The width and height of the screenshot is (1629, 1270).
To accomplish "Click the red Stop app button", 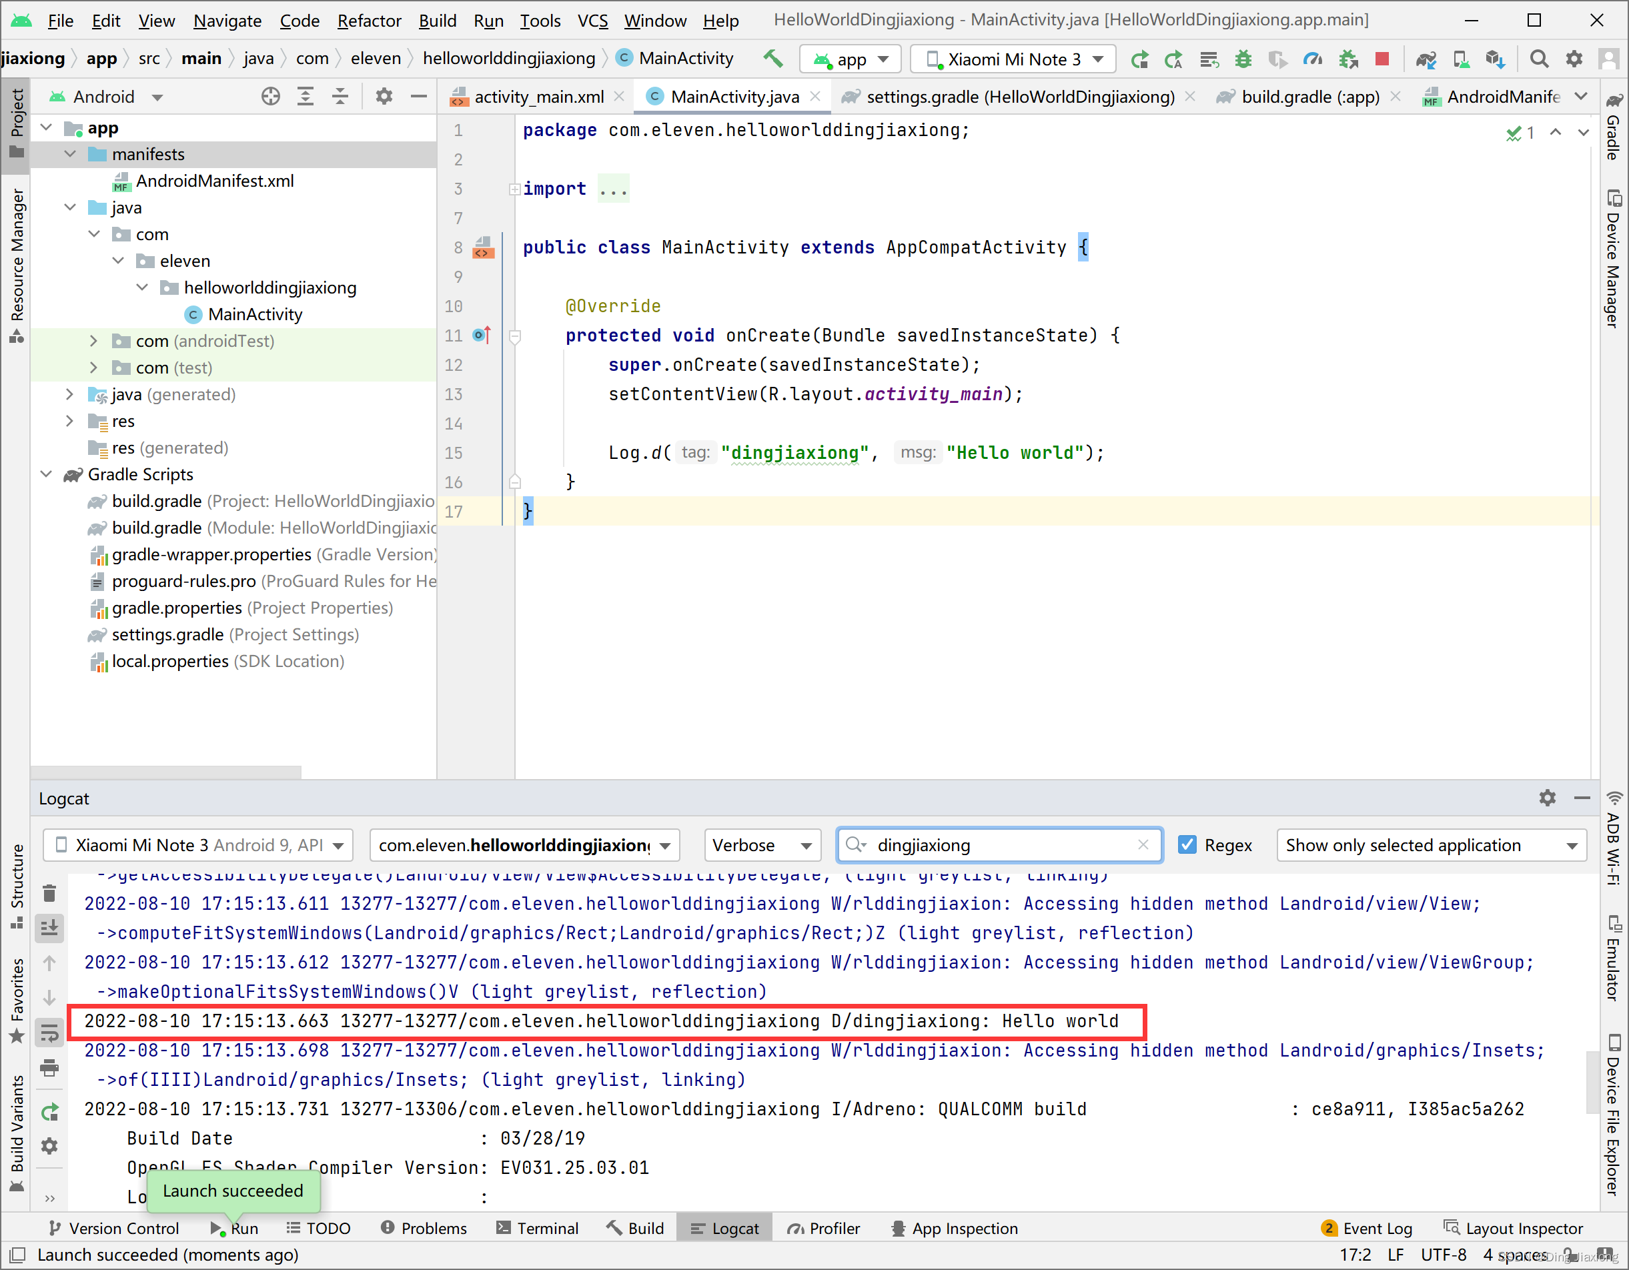I will (x=1382, y=58).
